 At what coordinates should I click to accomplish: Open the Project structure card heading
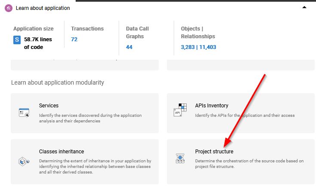coord(214,151)
